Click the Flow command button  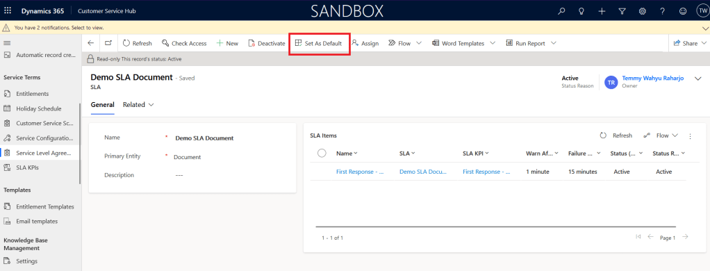(399, 44)
